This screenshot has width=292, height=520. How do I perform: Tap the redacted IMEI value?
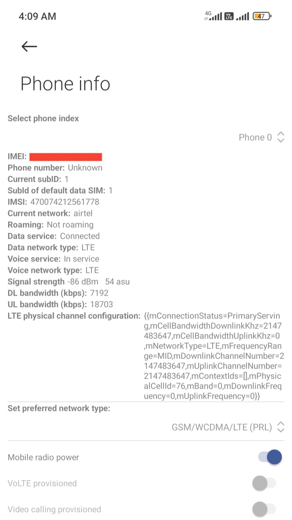(66, 156)
